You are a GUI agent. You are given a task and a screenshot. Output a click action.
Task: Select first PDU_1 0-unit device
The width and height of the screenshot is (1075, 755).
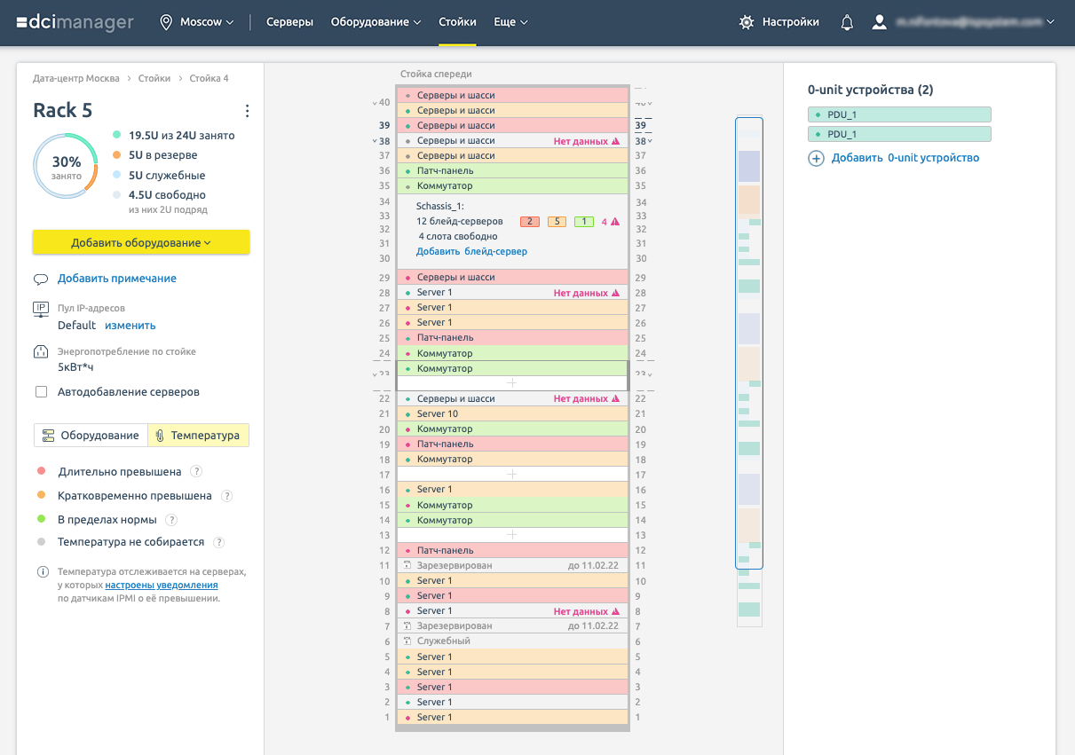(899, 114)
